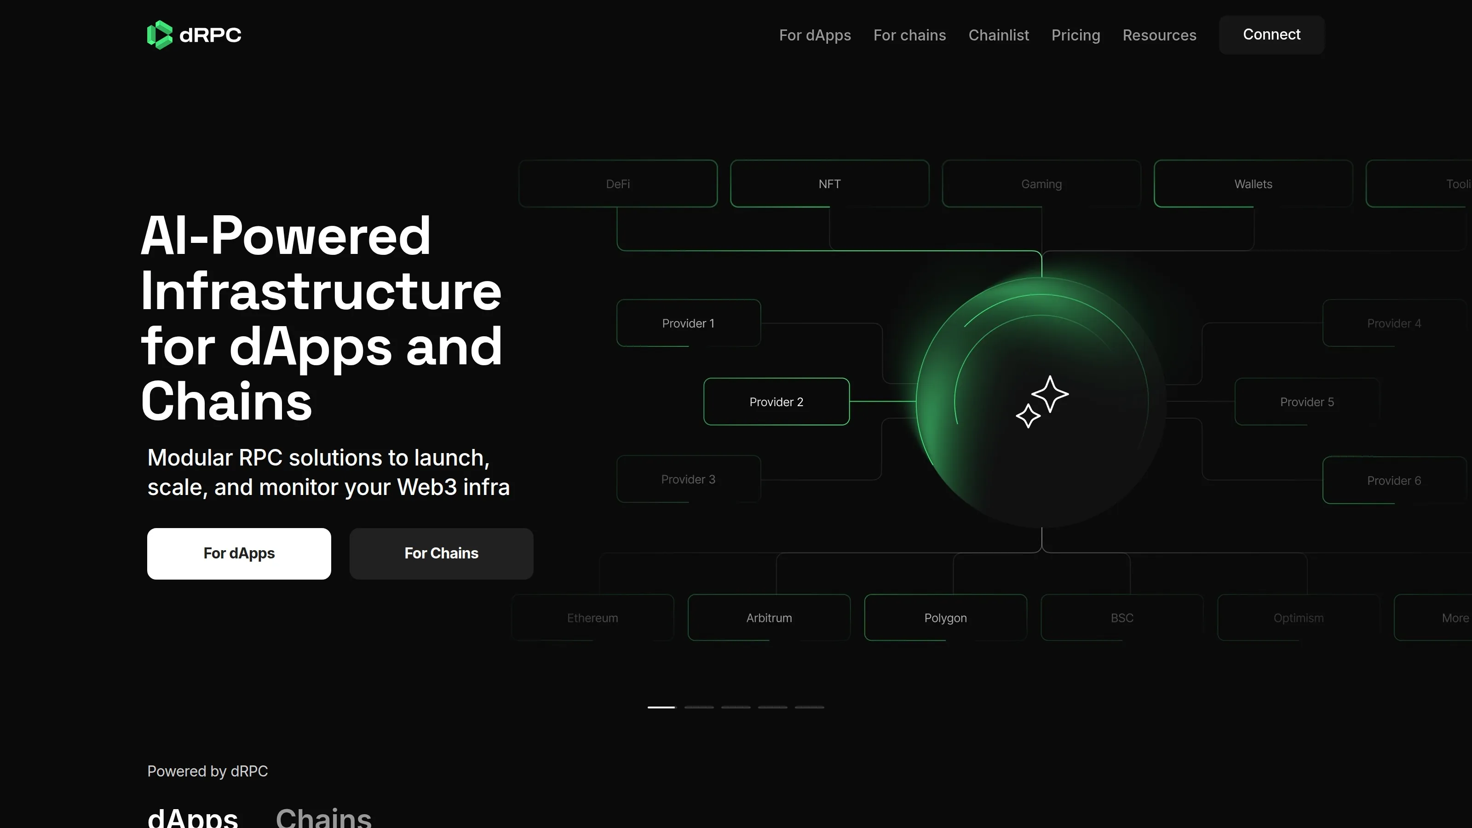Click the More chain box

pos(1433,618)
